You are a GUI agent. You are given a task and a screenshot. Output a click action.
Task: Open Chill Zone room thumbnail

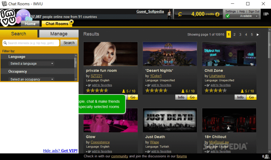pyautogui.click(x=229, y=54)
